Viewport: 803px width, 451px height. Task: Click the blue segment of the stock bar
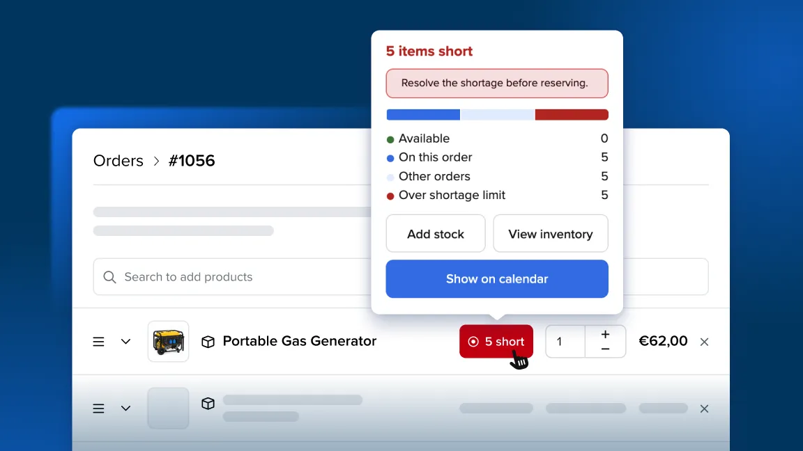[x=423, y=115]
